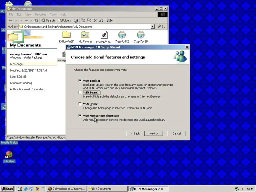
Task: Click the partially hidden escarg file icon
Action: coord(62,56)
